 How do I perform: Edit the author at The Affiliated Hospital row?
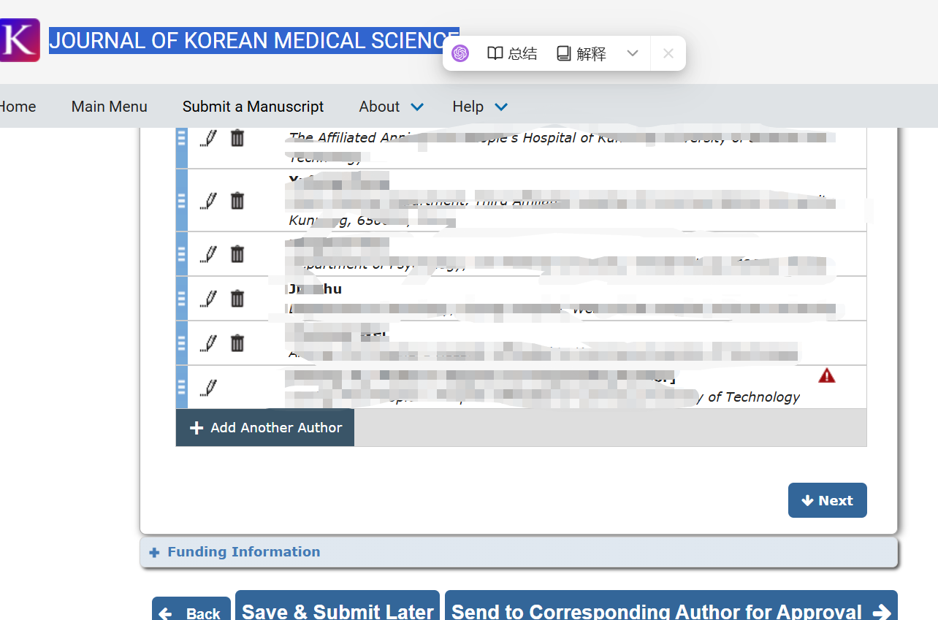(x=209, y=138)
